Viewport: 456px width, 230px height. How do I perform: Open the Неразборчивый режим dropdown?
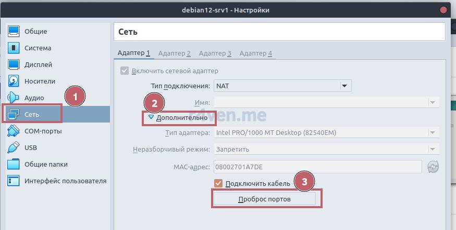[327, 150]
